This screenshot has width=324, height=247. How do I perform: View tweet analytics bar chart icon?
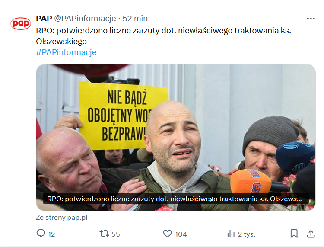[x=231, y=234]
